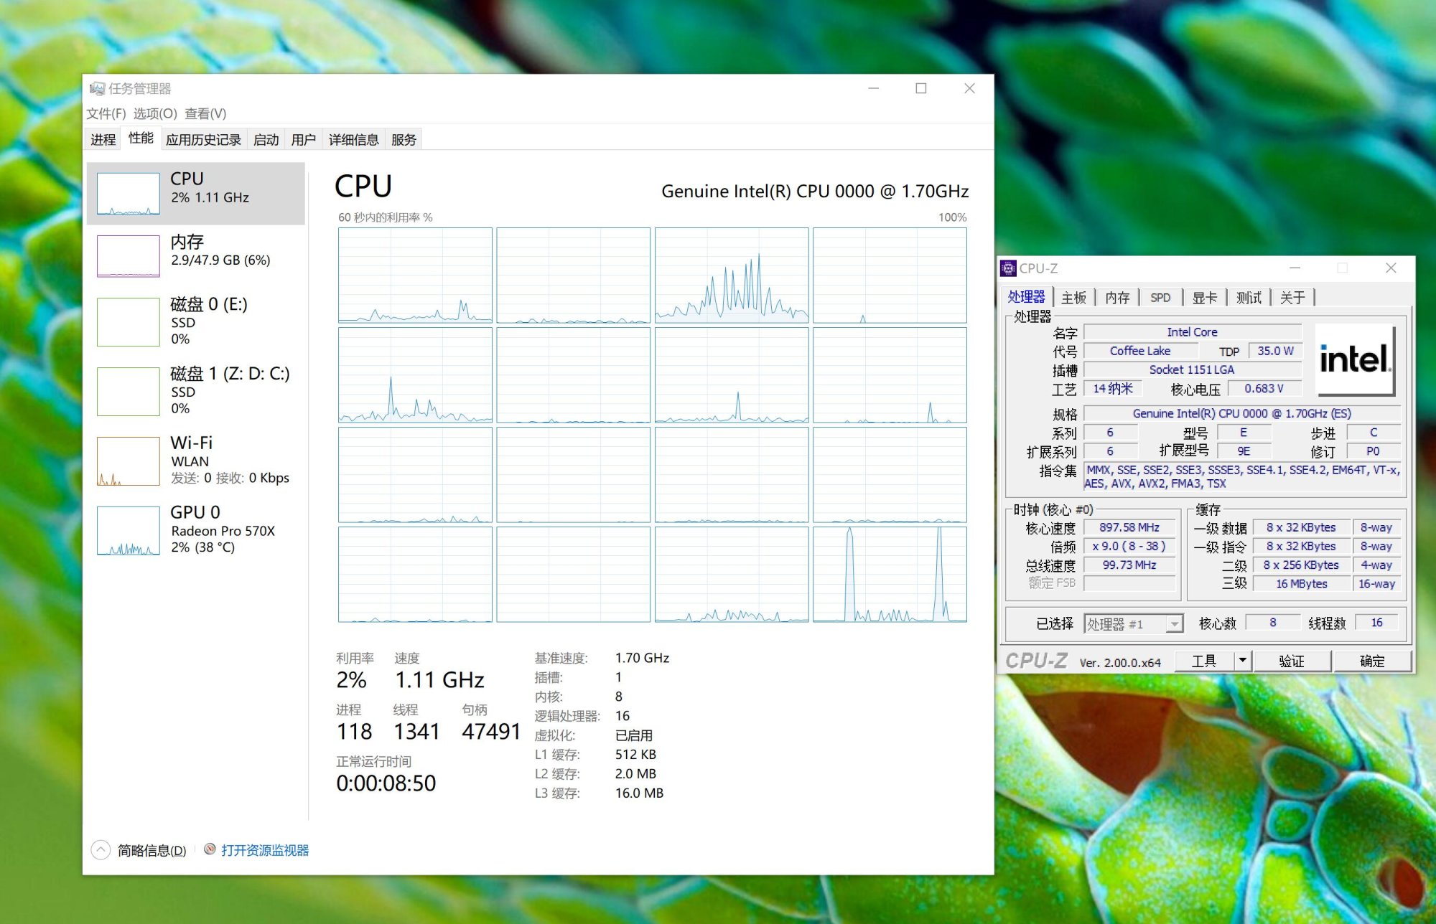Select the CPU performance graph thumbnail
This screenshot has width=1436, height=924.
pyautogui.click(x=129, y=194)
